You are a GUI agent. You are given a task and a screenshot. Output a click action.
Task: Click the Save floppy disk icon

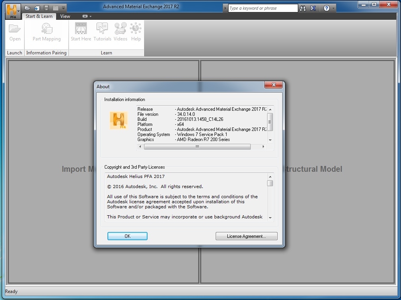coord(46,8)
